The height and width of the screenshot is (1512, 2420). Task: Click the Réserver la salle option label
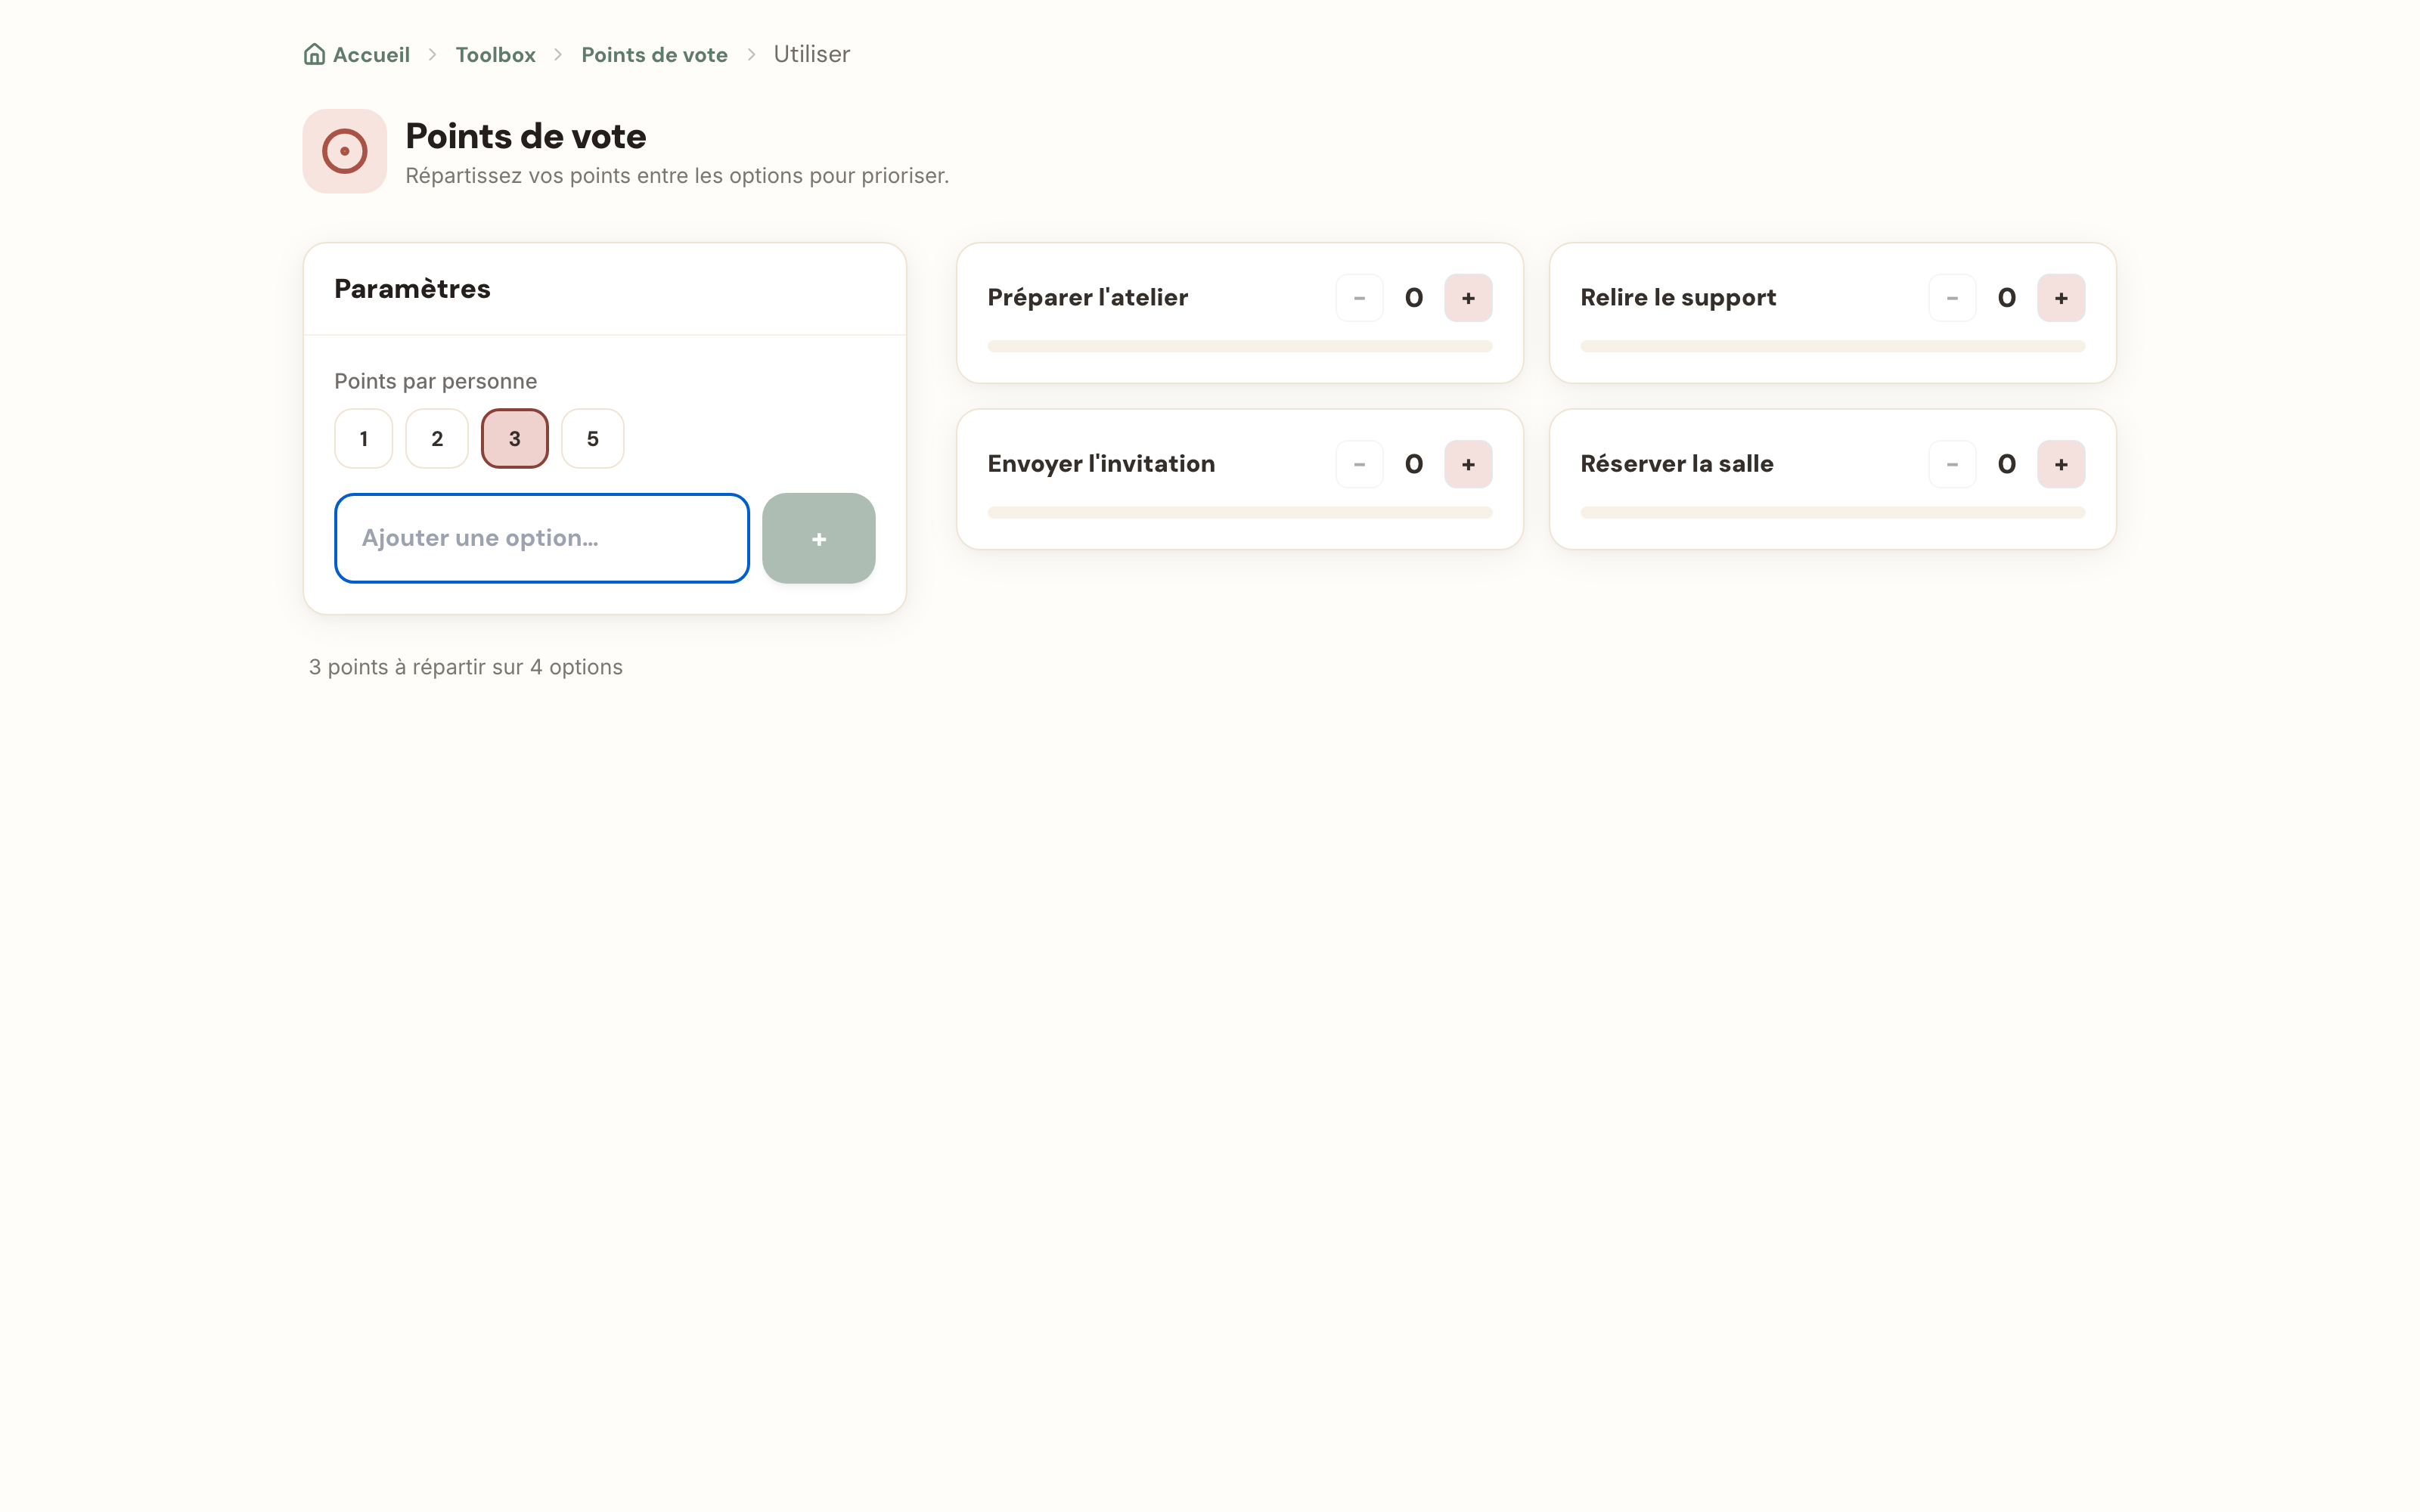tap(1677, 464)
